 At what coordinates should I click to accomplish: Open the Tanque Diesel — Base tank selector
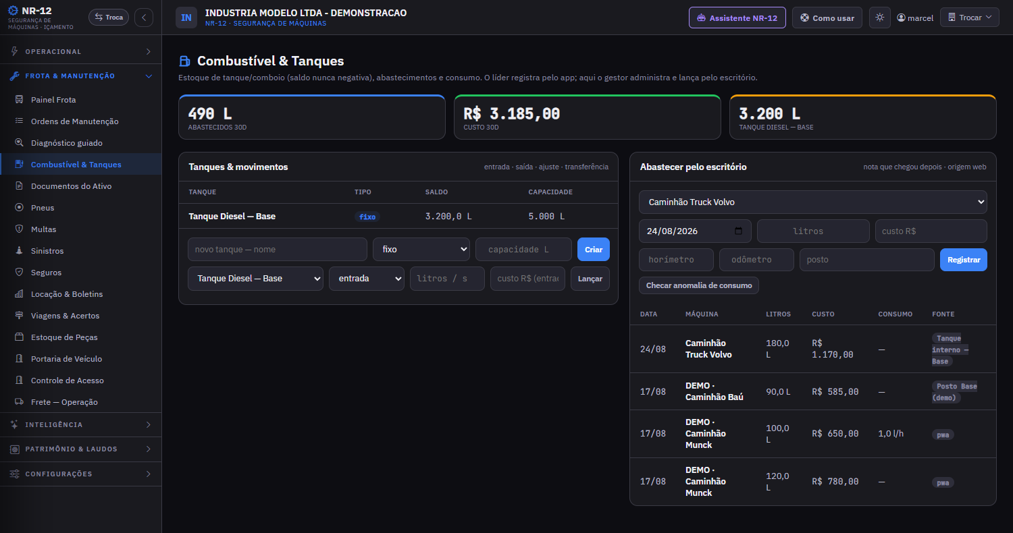coord(255,279)
